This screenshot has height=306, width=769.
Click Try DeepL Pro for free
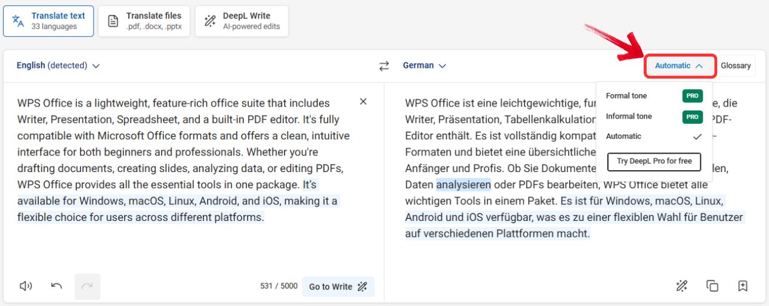tap(654, 161)
